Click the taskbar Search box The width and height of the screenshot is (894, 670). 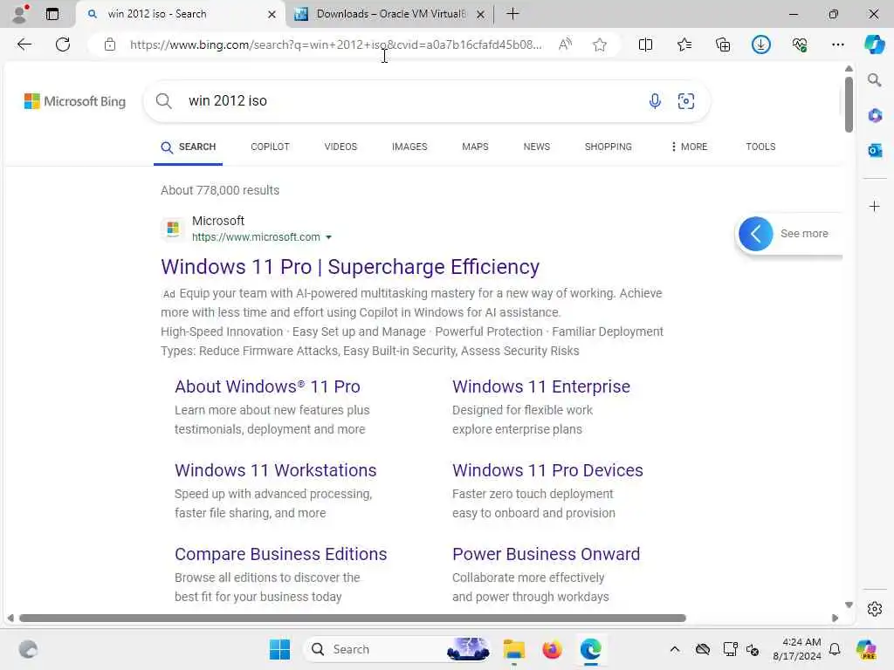click(x=396, y=649)
